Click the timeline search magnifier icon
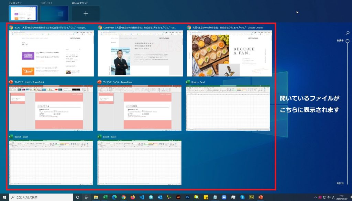 pyautogui.click(x=348, y=33)
